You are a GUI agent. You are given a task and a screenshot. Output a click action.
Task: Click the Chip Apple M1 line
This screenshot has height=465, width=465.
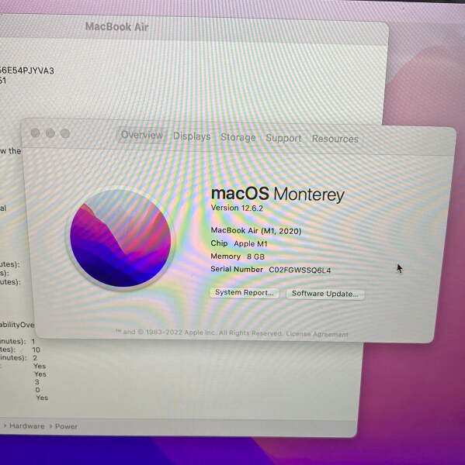click(x=239, y=243)
